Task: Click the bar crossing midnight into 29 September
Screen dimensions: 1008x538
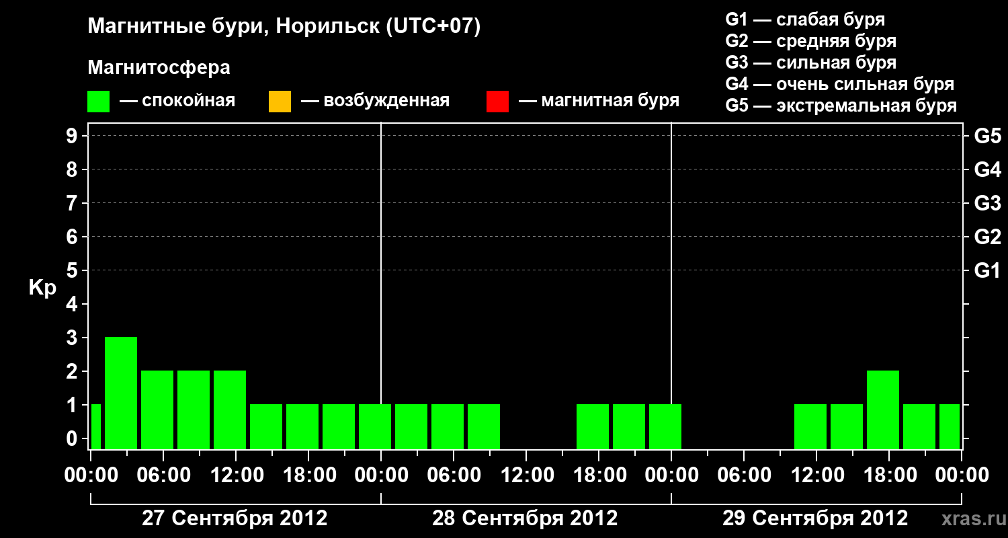Action: click(x=665, y=426)
